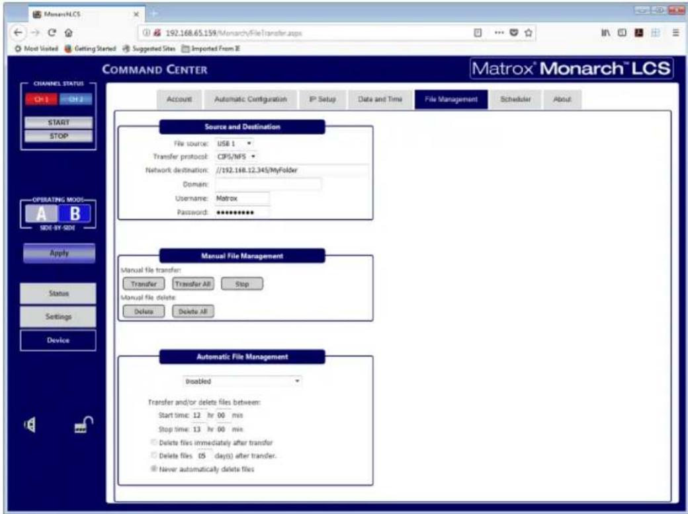The width and height of the screenshot is (688, 514).
Task: Click the START button
Action: point(58,122)
